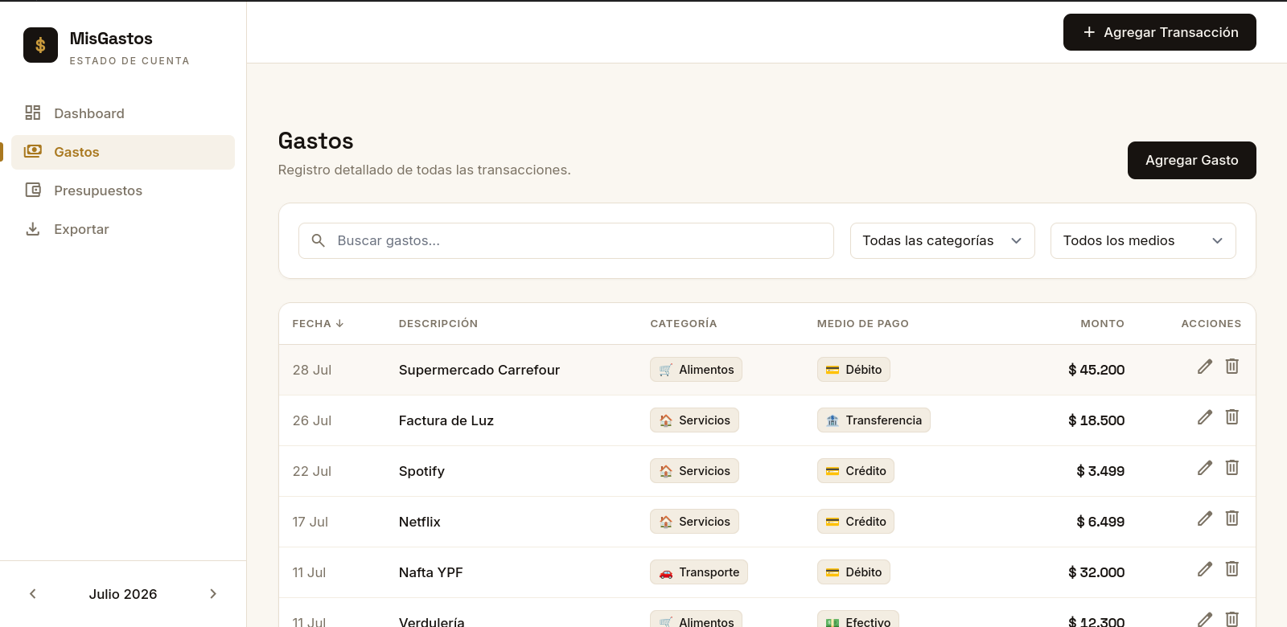
Task: Open the Todas las categorías dropdown
Action: (943, 240)
